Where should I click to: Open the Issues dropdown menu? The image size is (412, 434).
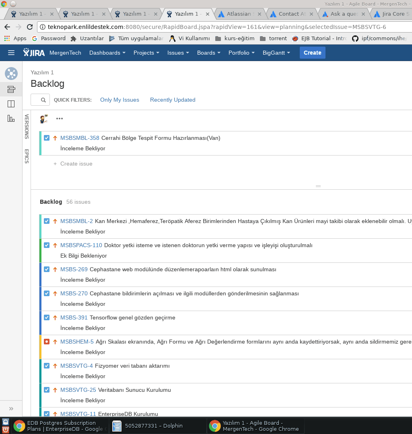(x=178, y=53)
